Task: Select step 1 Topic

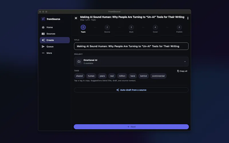Action: [x=83, y=29]
